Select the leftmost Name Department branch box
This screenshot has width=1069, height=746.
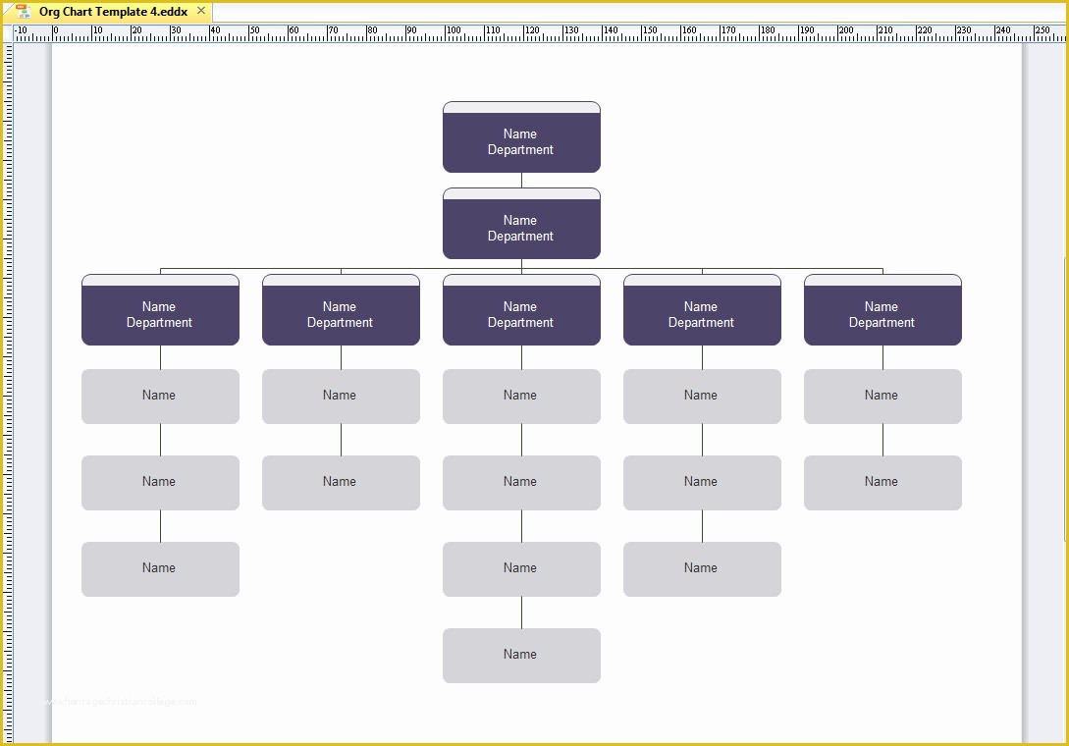[x=160, y=312]
